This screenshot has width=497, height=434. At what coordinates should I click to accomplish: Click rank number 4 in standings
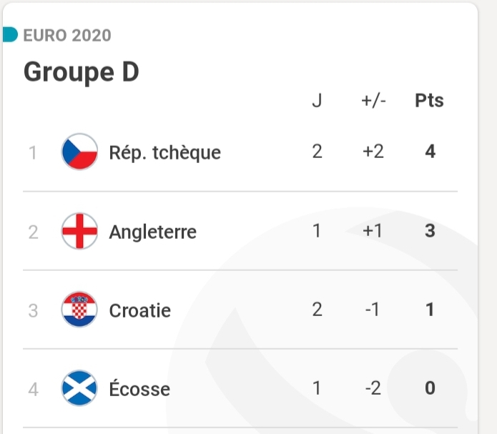33,389
